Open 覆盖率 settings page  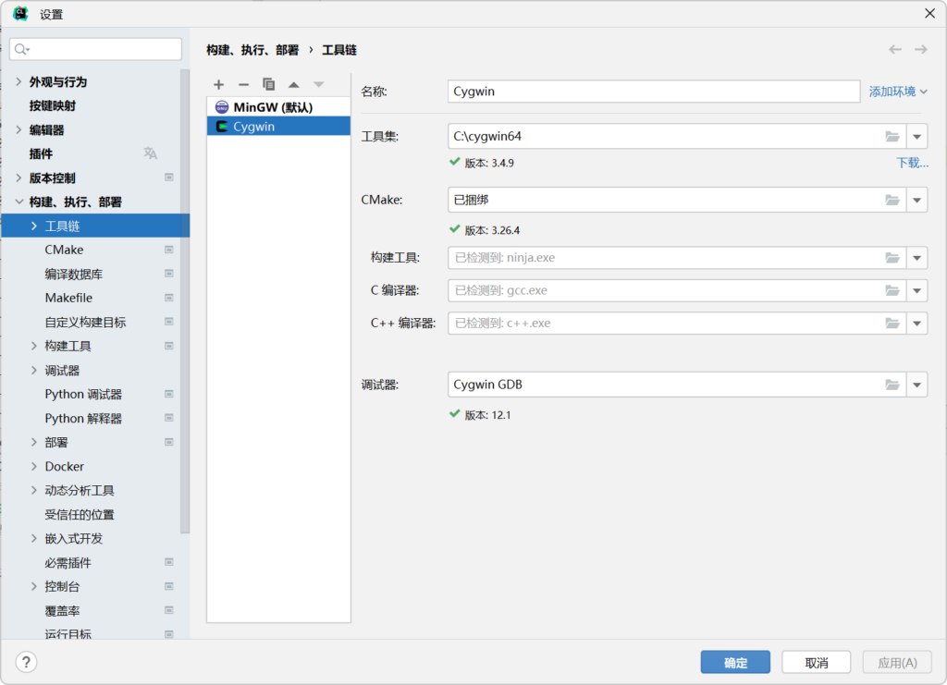pos(62,610)
